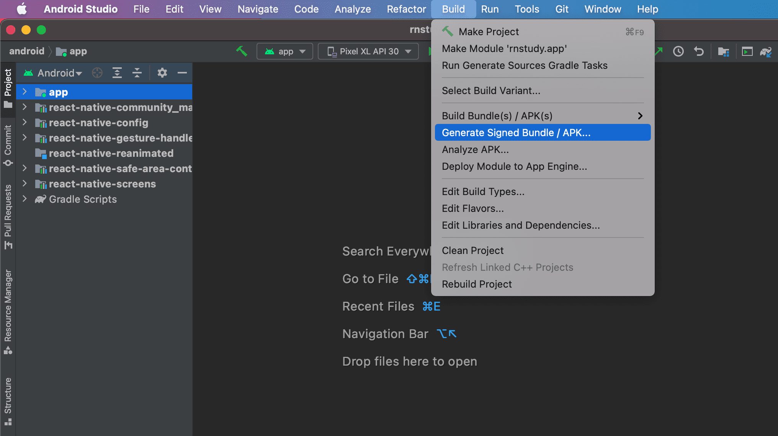Open the app run configuration dropdown
The image size is (778, 436).
click(x=285, y=51)
